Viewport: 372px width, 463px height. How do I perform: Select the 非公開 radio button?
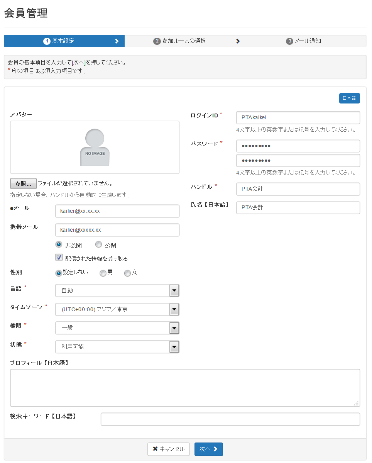pos(59,244)
